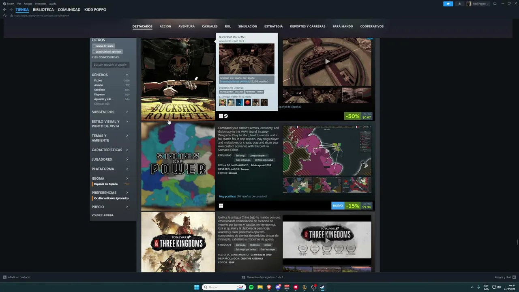Viewport: 519px width, 292px height.
Task: Go forward with the Steam forward arrow
Action: (x=11, y=10)
